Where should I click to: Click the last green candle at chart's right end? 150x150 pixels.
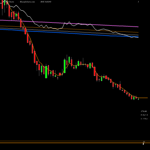tap(138, 99)
